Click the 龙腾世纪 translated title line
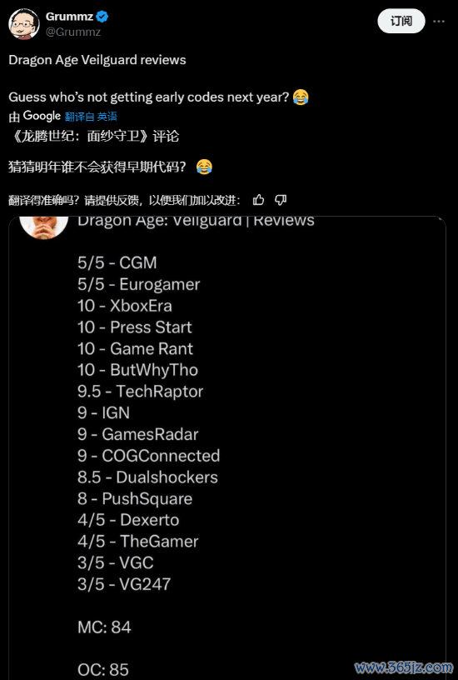 point(93,136)
